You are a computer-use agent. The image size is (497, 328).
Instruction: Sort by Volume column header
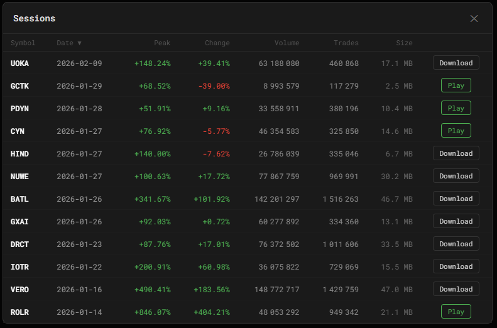[x=287, y=43]
